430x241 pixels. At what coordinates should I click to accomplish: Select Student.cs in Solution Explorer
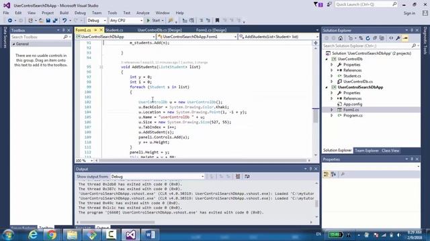click(x=352, y=76)
